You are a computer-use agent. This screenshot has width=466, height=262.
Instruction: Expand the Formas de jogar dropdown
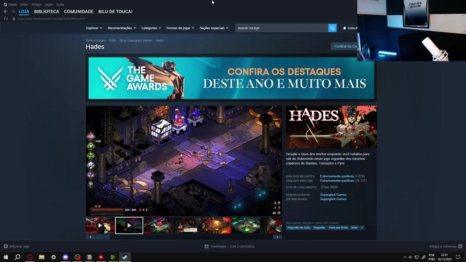tap(181, 28)
